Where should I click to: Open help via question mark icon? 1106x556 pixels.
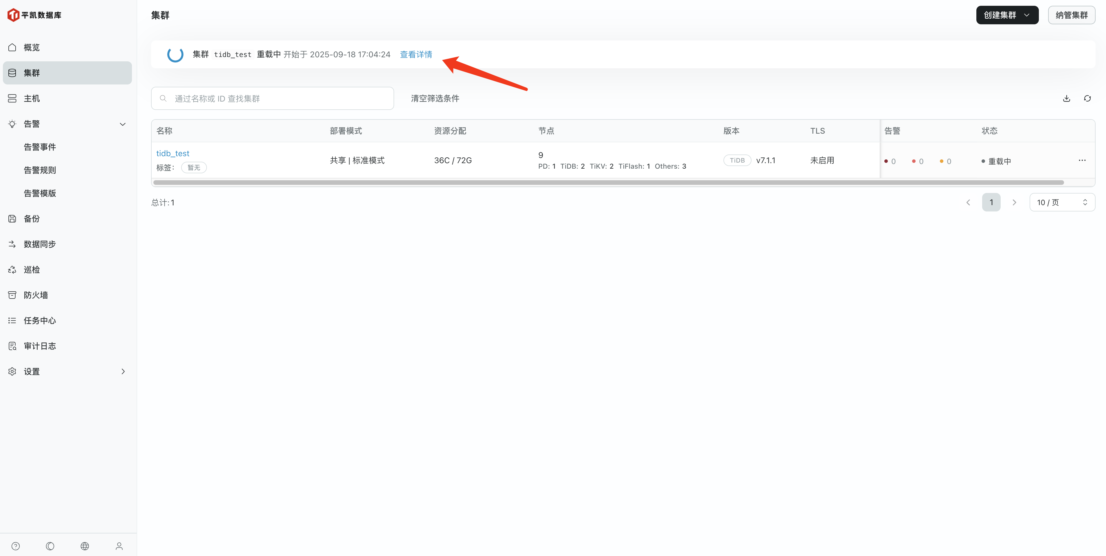[15, 546]
